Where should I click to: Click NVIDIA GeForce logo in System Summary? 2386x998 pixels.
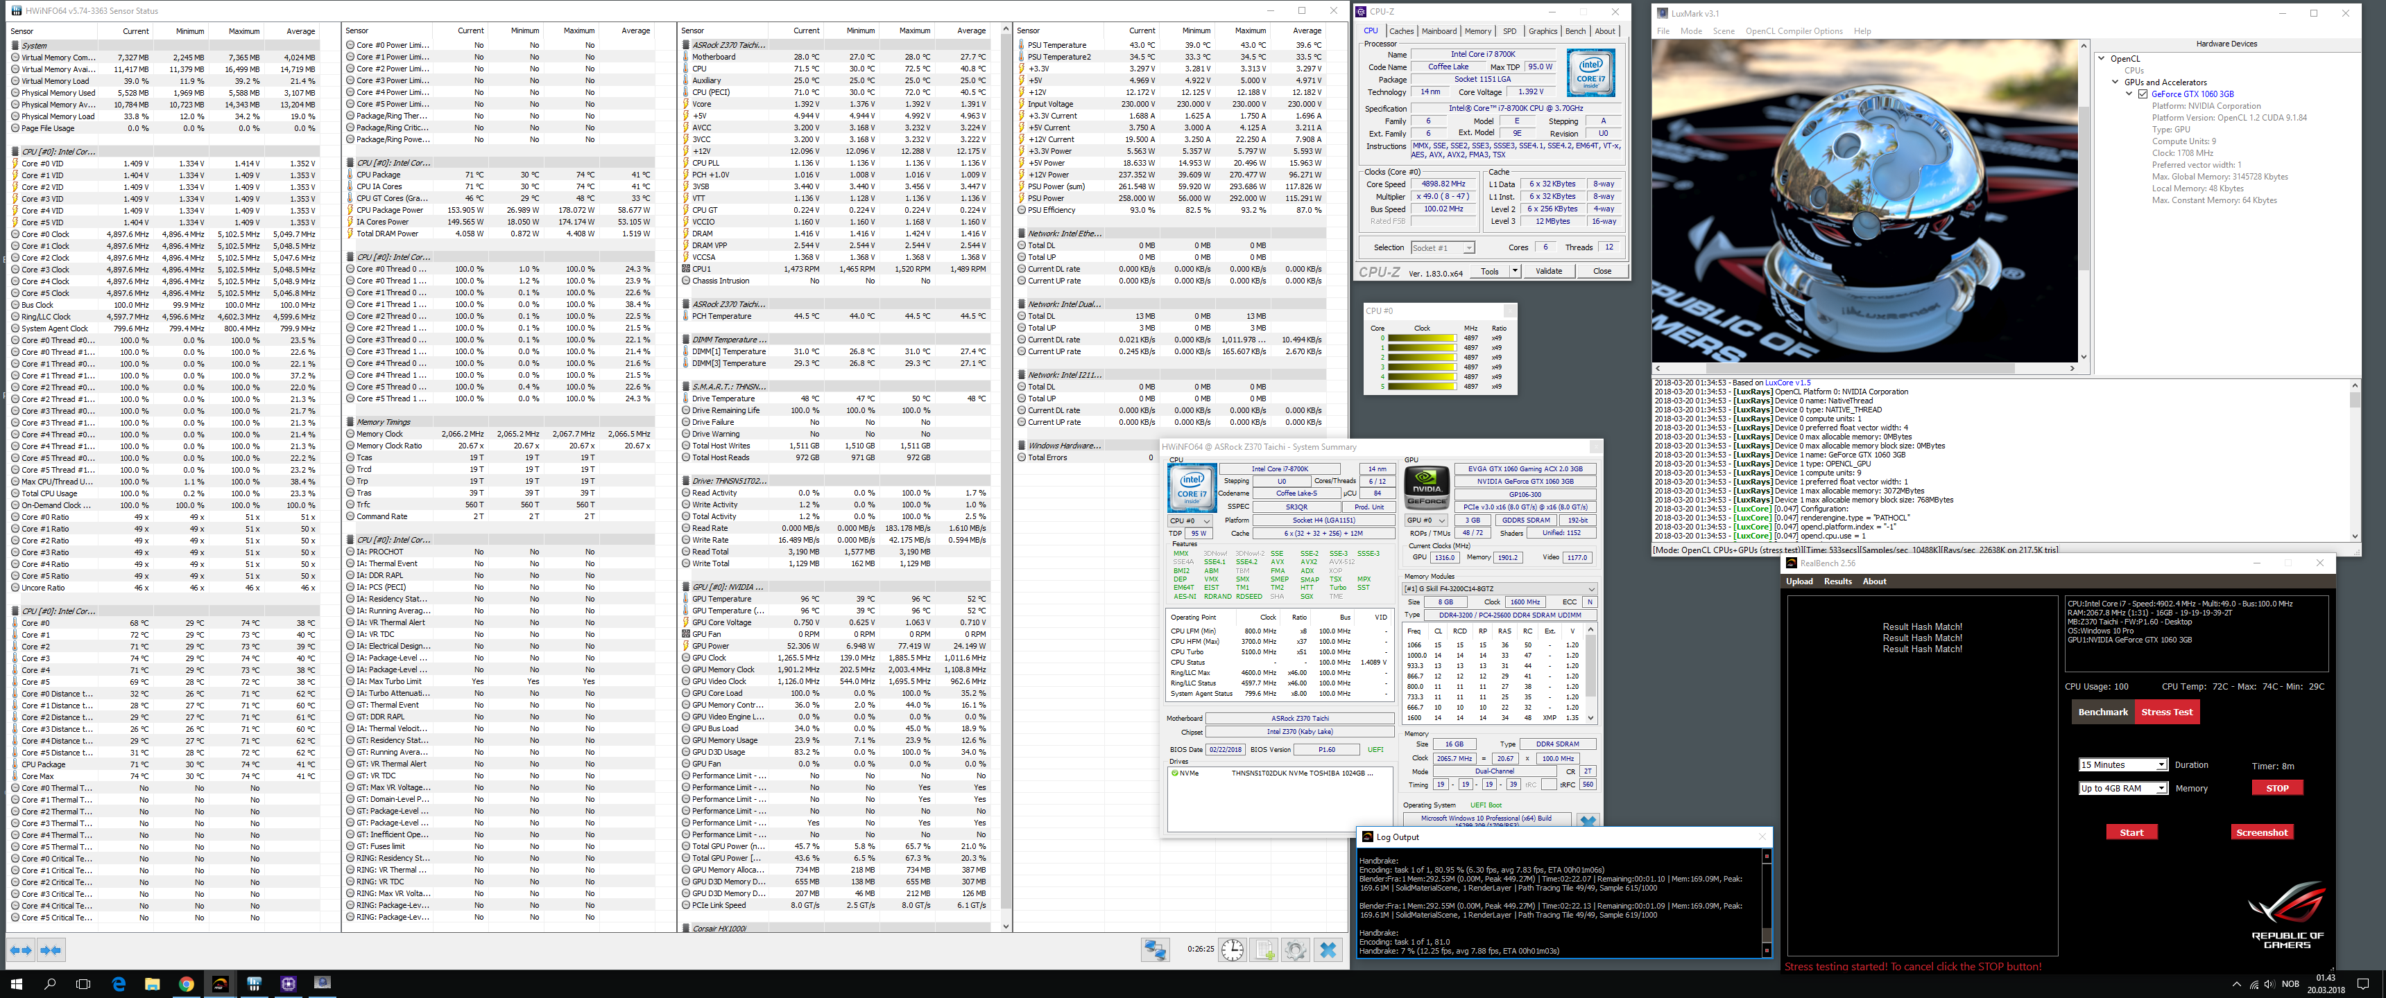1427,487
